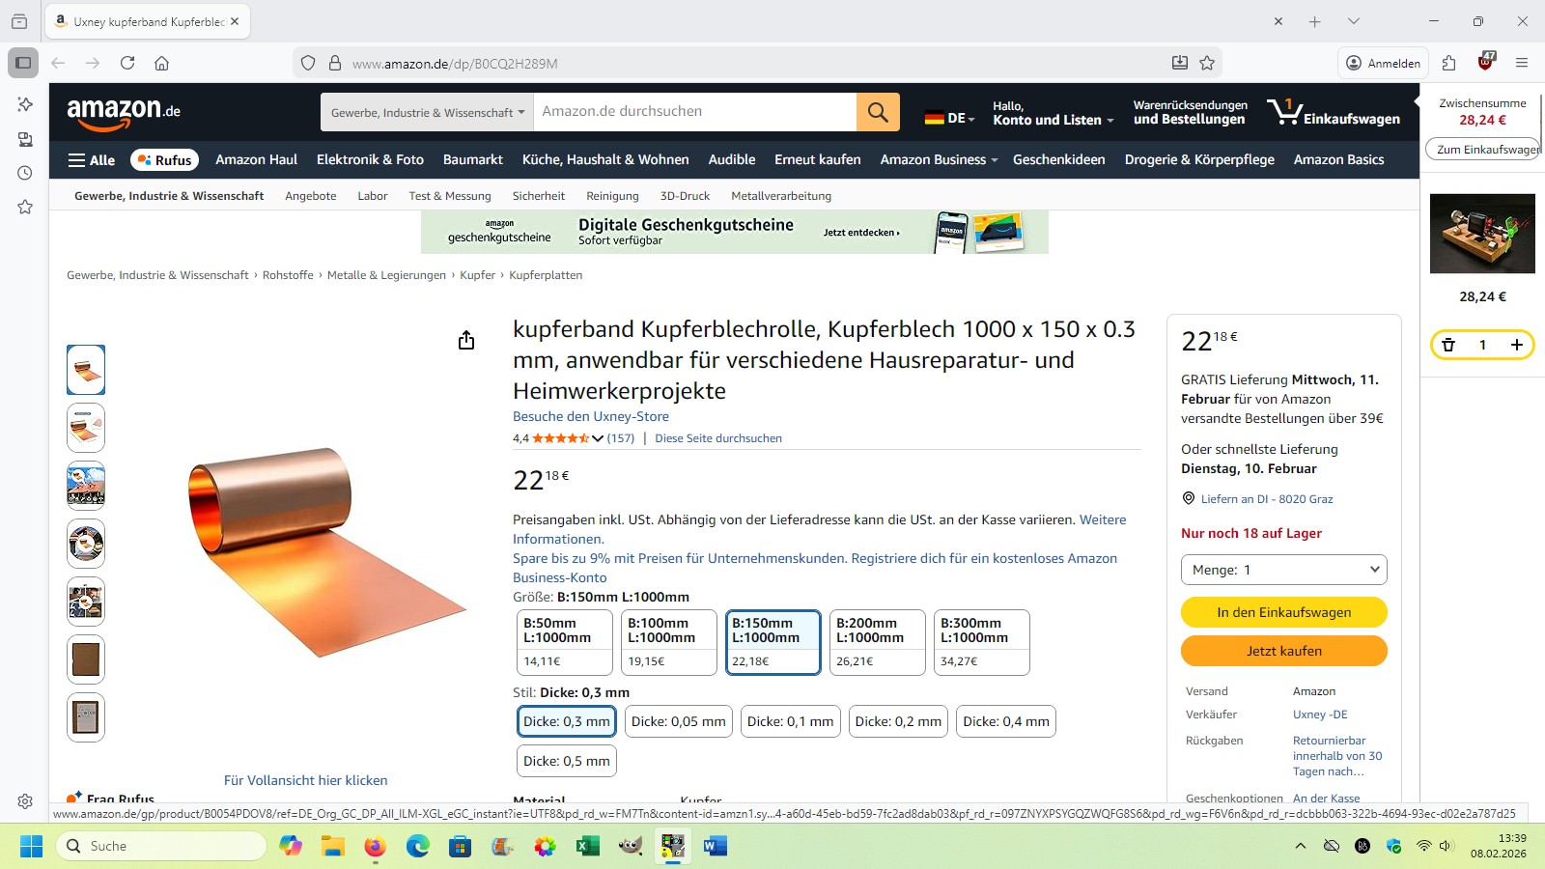Select size B:50mm L:1000mm option
The image size is (1545, 869).
pos(565,642)
